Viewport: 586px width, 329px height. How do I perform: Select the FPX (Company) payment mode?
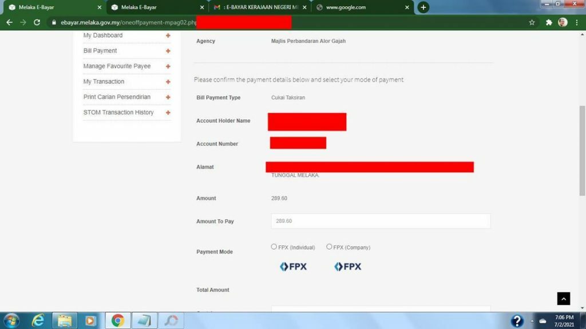[x=329, y=247]
